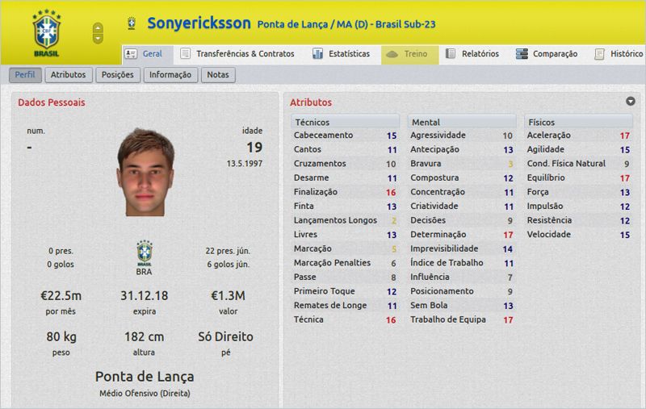
Task: Expand the Atributos panel options arrow
Action: pos(630,102)
